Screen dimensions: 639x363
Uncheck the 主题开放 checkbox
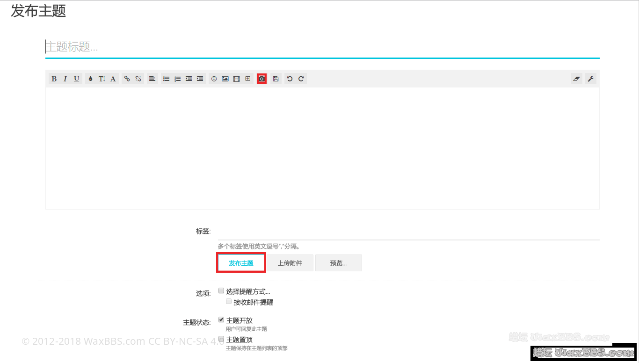pos(221,320)
